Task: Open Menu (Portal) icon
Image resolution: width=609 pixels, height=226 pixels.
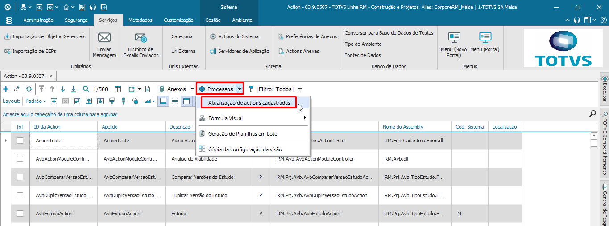Action: coord(485,37)
